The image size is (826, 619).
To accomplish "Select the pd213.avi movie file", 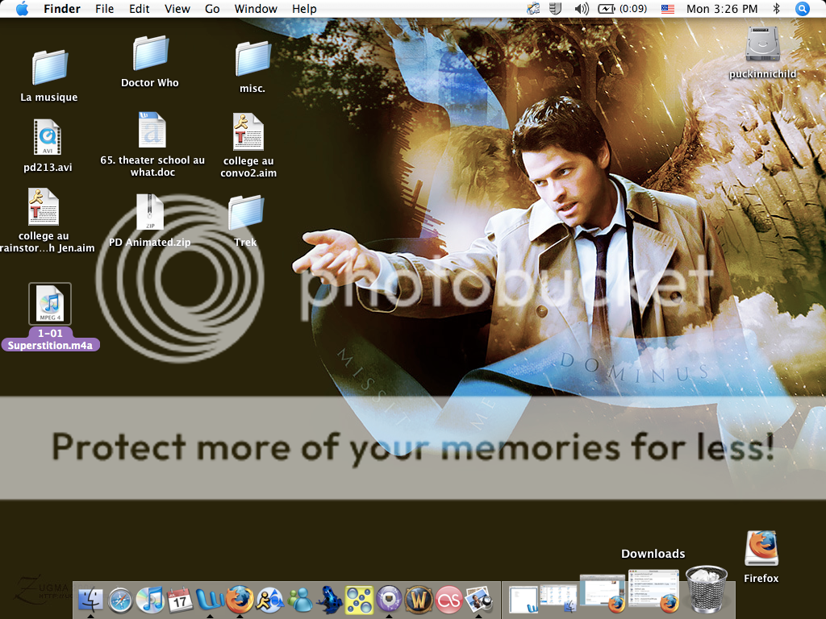I will pos(48,145).
